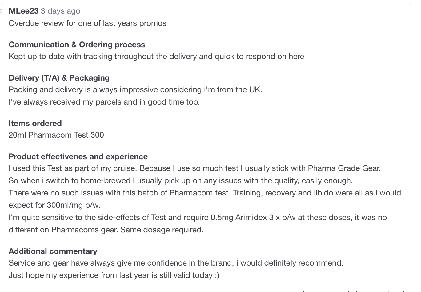421x292 pixels.
Task: Click the "Additional commentary" heading
Action: (53, 251)
